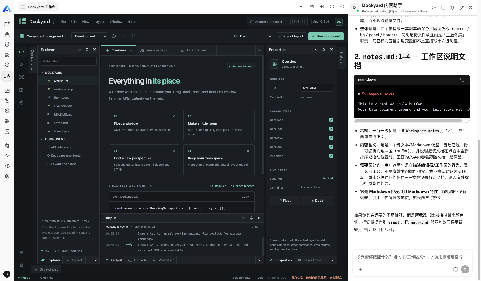
Task: Click the Float button in Properties
Action: click(285, 201)
